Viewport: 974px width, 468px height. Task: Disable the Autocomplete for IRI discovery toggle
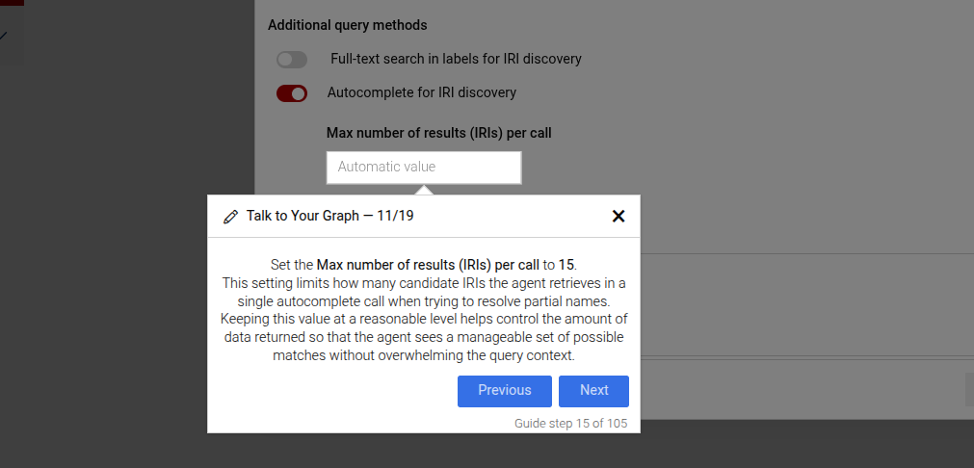(291, 93)
